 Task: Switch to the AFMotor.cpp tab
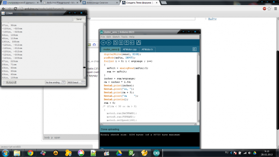click(130, 50)
